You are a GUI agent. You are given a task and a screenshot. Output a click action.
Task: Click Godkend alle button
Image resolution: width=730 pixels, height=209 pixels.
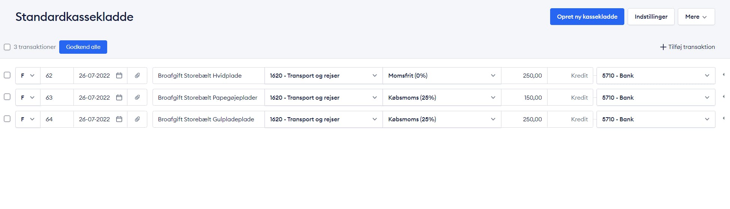(x=83, y=47)
